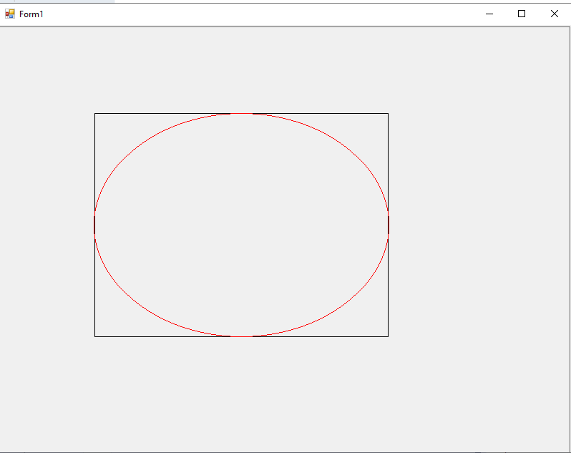Close the Form1 window
This screenshot has width=571, height=453.
[x=555, y=14]
